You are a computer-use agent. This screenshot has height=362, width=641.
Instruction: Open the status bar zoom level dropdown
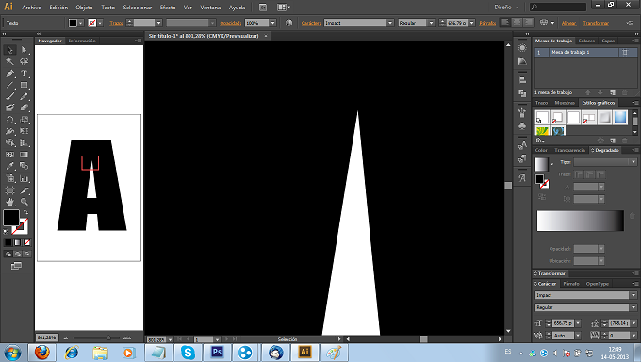171,339
